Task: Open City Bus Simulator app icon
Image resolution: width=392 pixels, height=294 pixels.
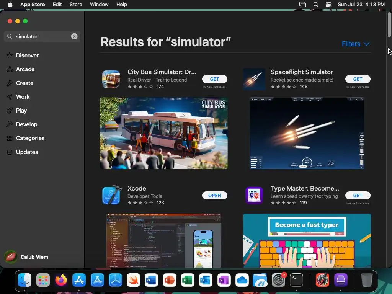Action: coord(111,79)
